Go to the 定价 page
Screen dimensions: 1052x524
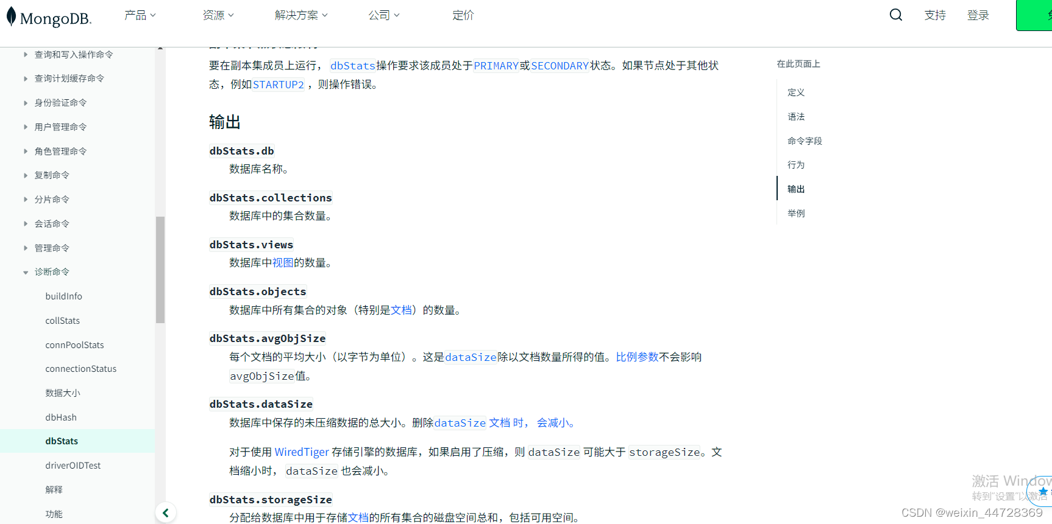[463, 15]
